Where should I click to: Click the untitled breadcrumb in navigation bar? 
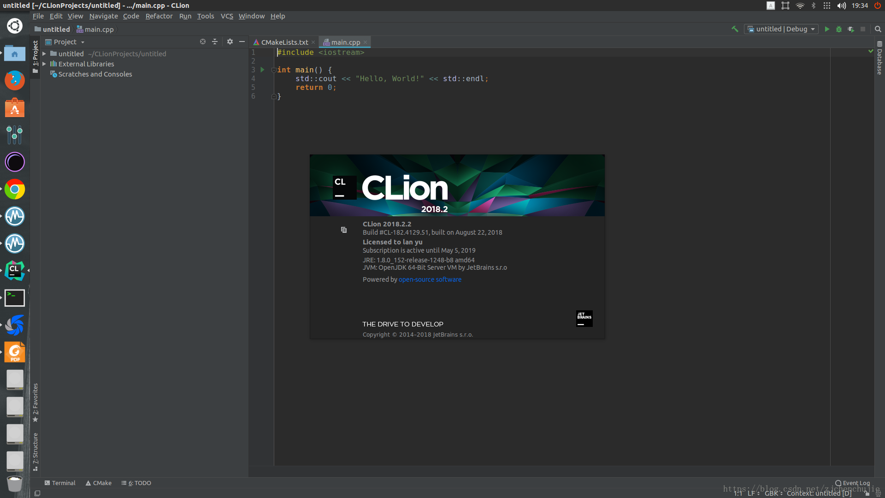click(52, 30)
